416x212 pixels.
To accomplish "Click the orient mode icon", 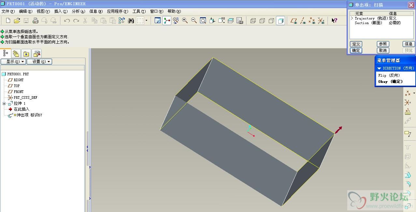I will point(176,21).
